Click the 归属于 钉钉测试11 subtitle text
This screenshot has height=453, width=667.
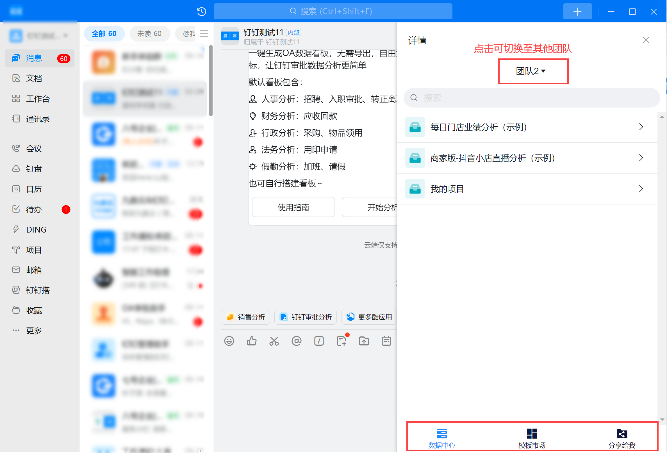click(272, 42)
